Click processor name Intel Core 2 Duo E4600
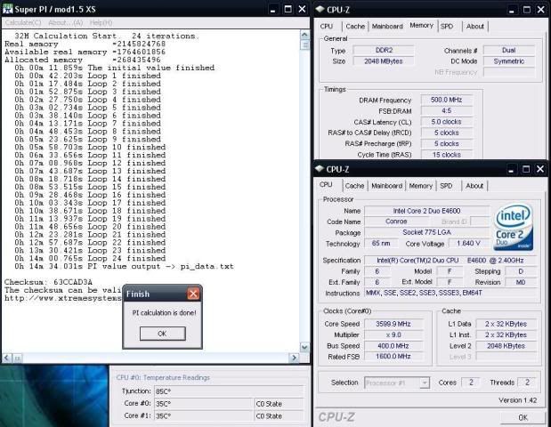This screenshot has height=427, width=551. [x=427, y=211]
